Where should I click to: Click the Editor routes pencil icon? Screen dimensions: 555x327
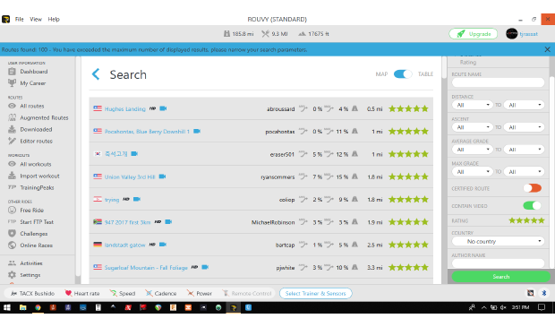12,141
